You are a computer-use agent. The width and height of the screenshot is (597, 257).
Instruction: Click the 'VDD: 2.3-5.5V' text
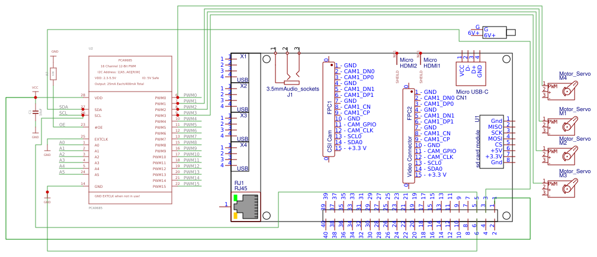pyautogui.click(x=105, y=78)
